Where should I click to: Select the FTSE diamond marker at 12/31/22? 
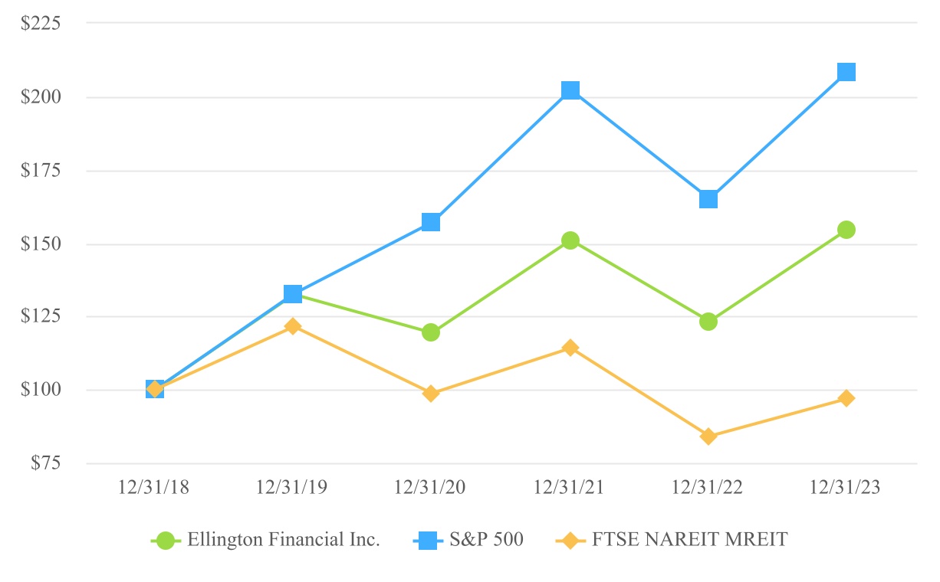708,436
